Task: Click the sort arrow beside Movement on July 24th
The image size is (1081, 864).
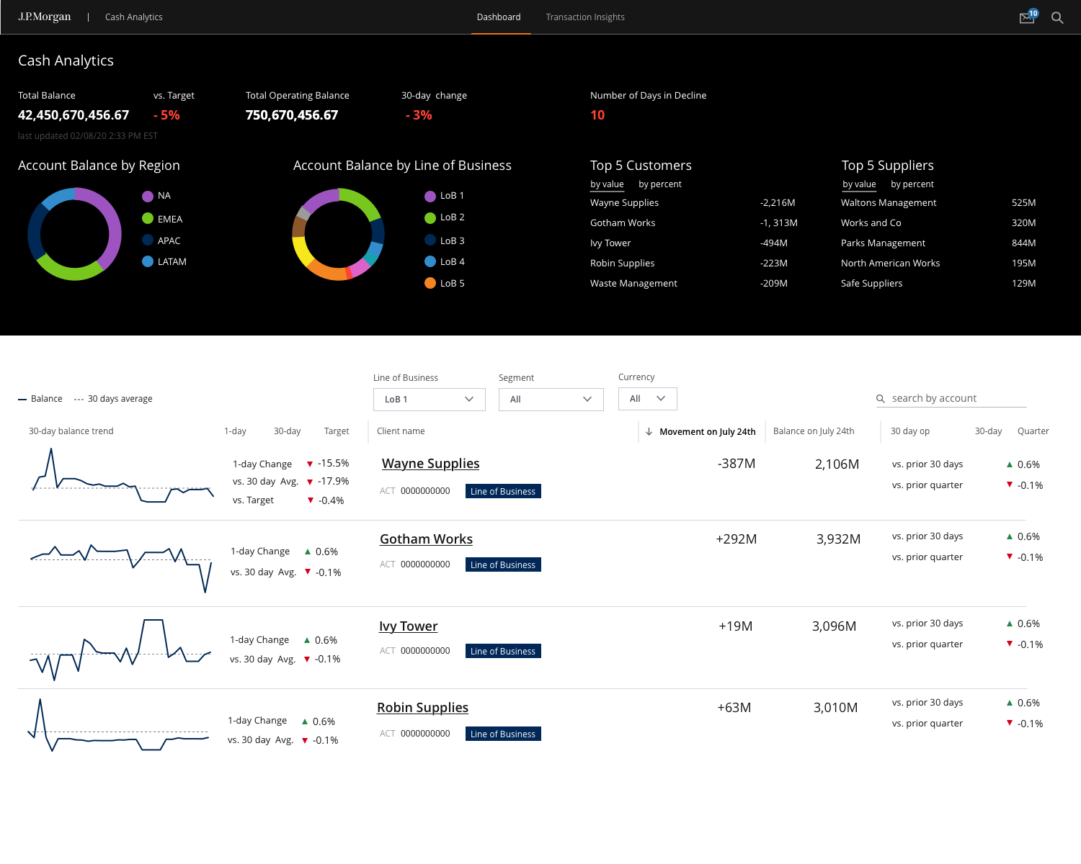Action: coord(649,431)
